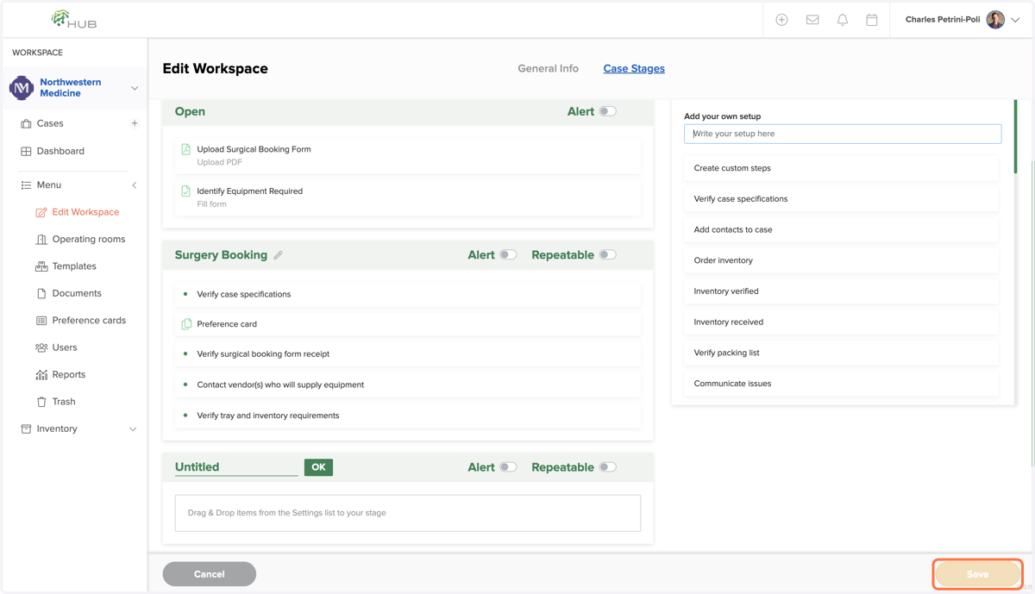Click Charles Petrini-Poli profile avatar
The height and width of the screenshot is (594, 1035).
[x=995, y=20]
